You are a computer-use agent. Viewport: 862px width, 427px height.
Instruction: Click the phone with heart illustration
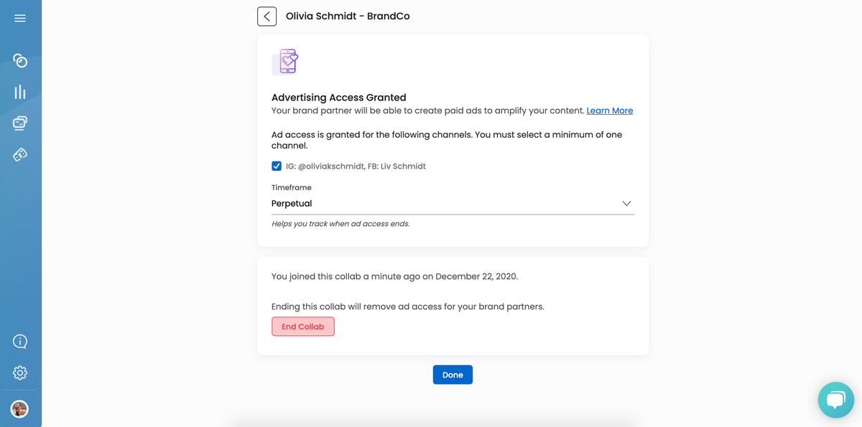click(x=286, y=62)
